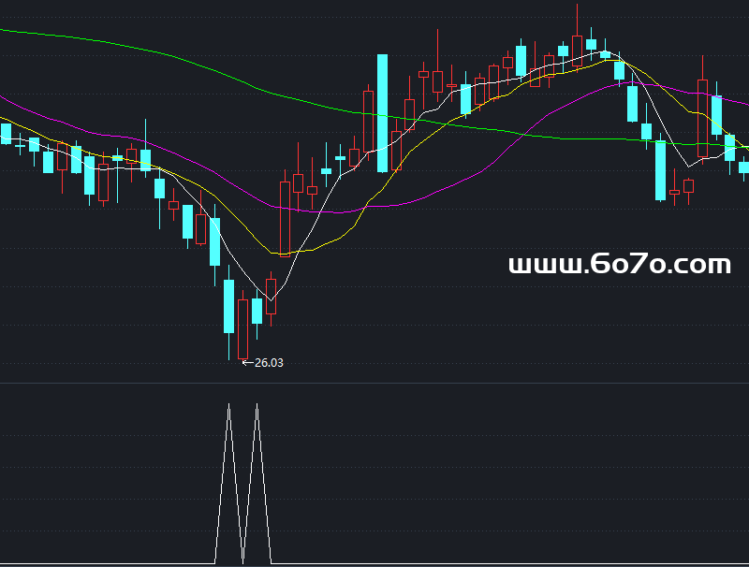Viewport: 749px width, 567px height.
Task: Click the 26.03 low price label
Action: 269,363
